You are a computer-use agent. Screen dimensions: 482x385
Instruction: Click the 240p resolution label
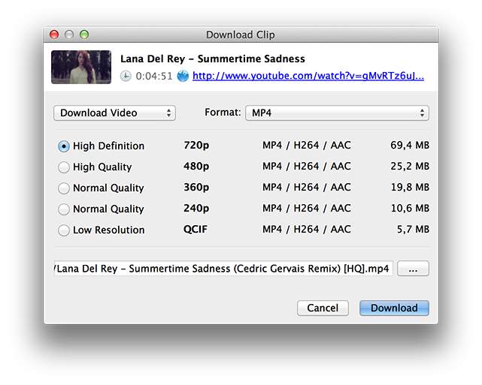click(196, 209)
